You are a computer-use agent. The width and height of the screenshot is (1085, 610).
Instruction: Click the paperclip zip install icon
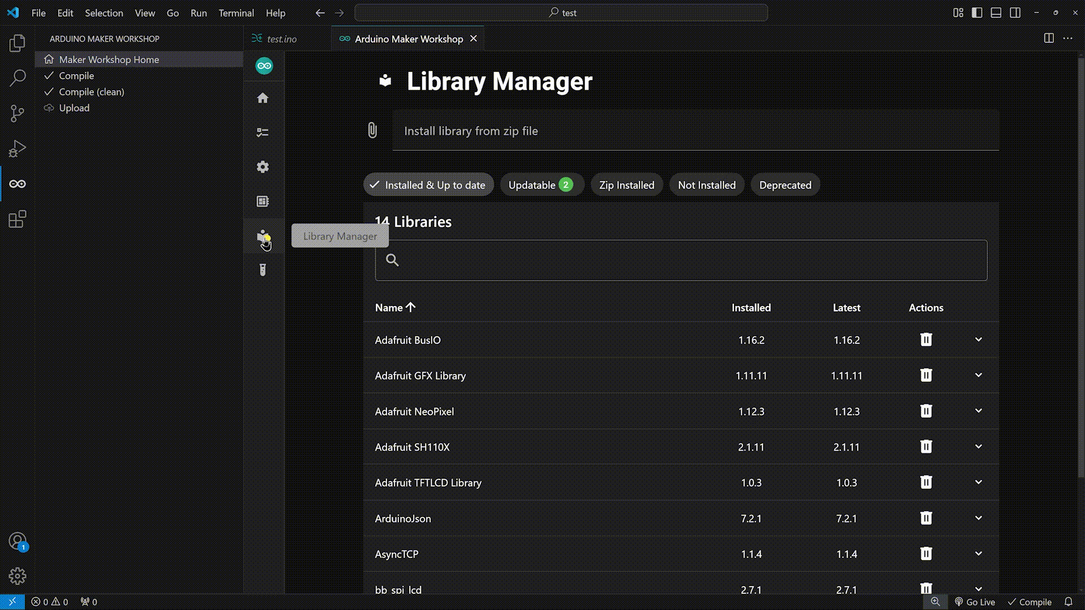click(x=372, y=130)
